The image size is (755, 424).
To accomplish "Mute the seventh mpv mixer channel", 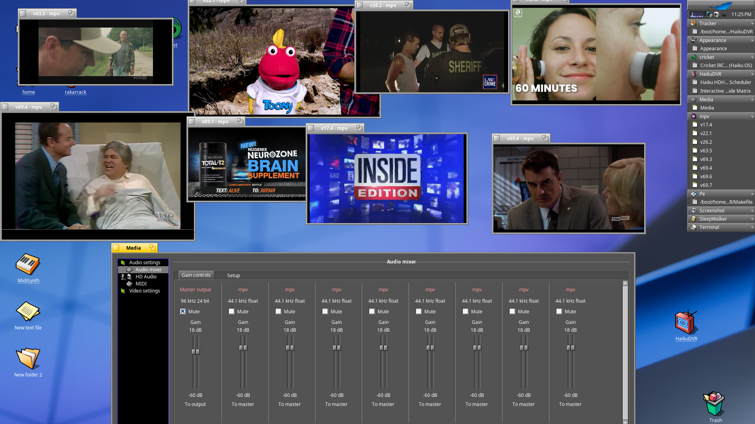I will pyautogui.click(x=512, y=311).
